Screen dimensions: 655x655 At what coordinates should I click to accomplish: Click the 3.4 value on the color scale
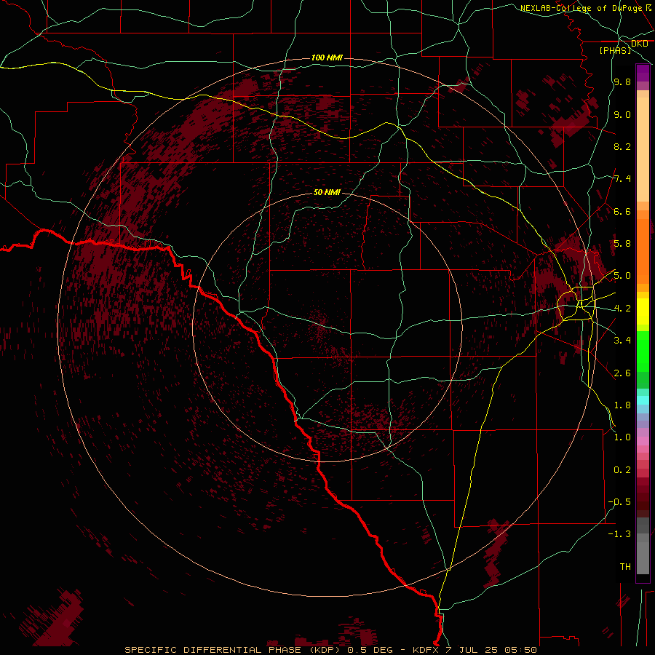coord(622,341)
